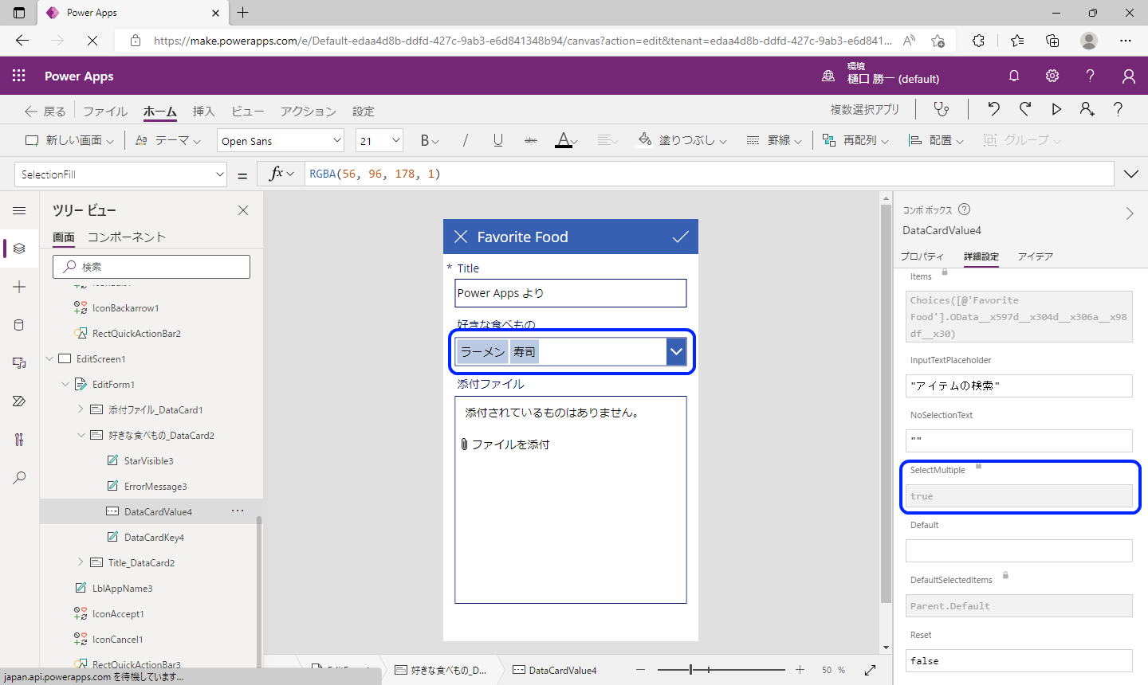Viewport: 1148px width, 685px height.
Task: Open the Border (罫線) dropdown
Action: [x=773, y=140]
